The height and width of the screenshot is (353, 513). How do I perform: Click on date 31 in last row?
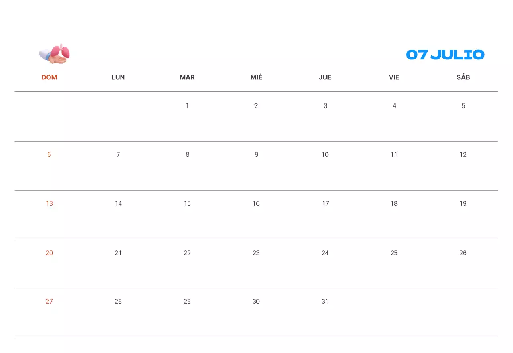(x=325, y=302)
